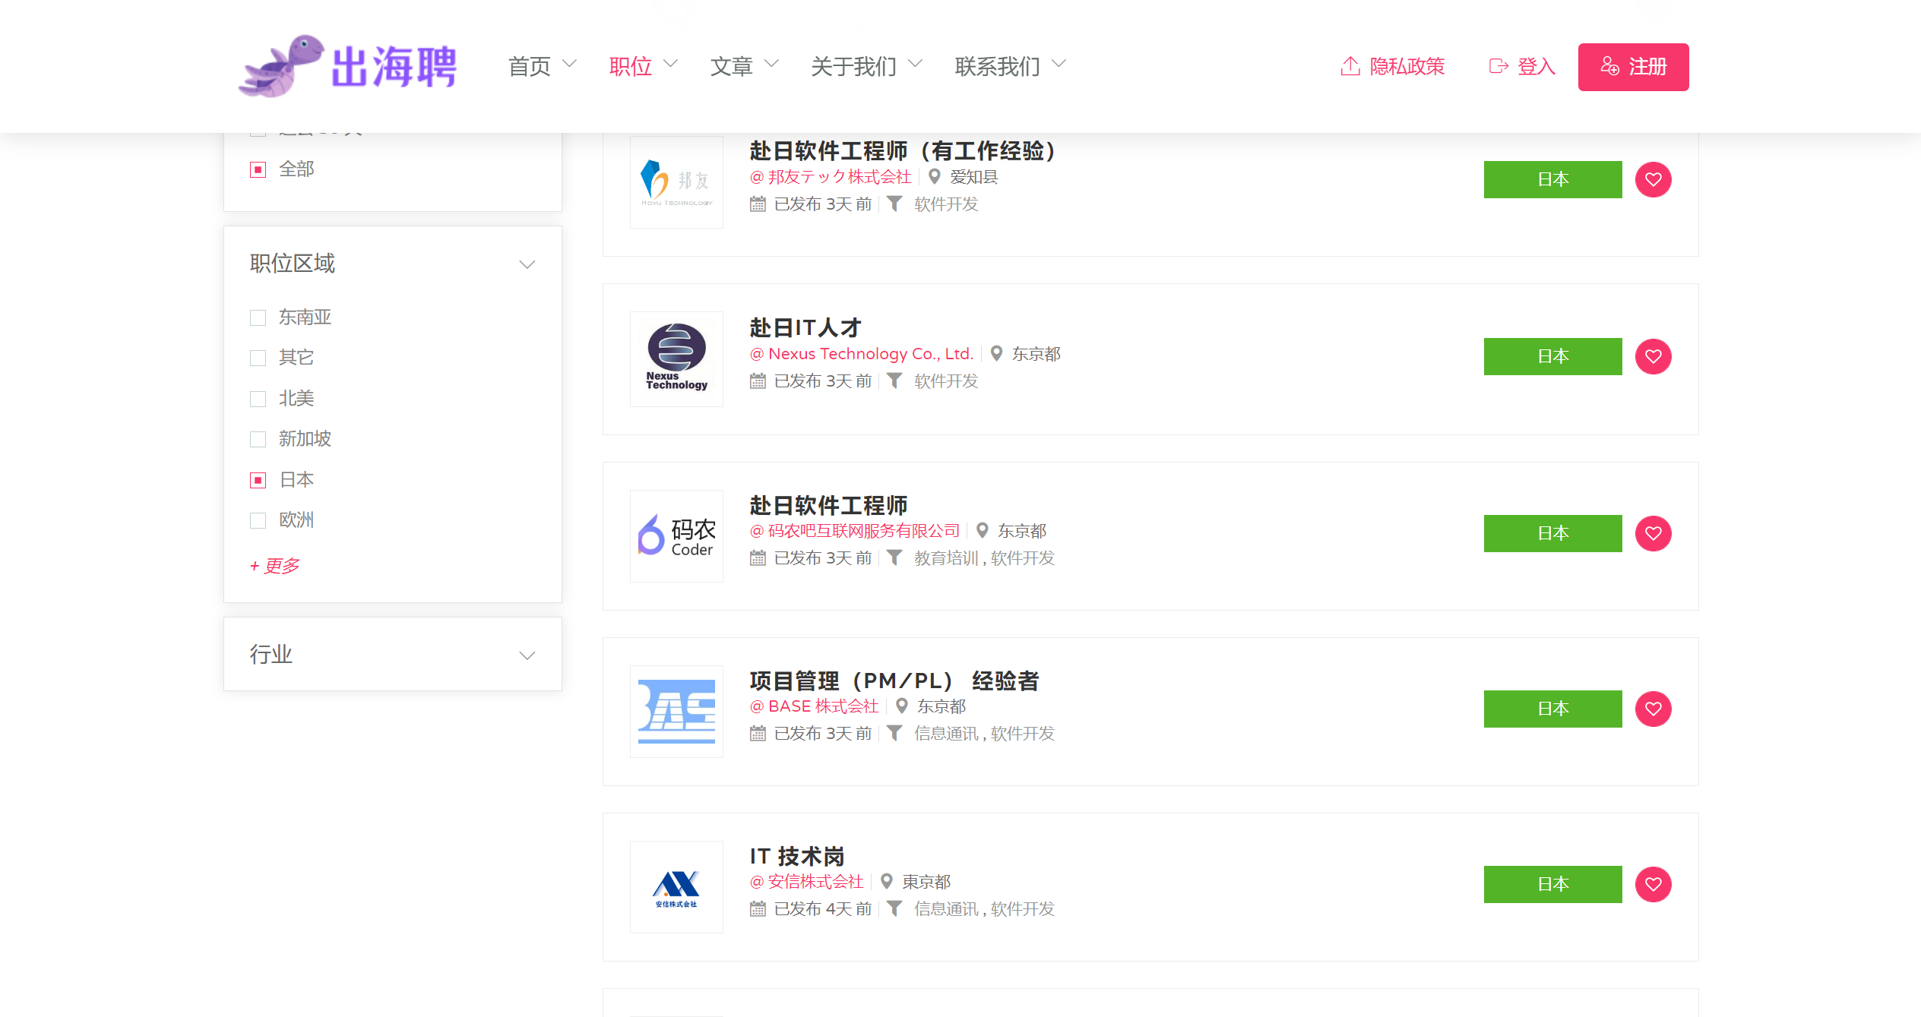Open the 文章 navigation menu

(743, 67)
